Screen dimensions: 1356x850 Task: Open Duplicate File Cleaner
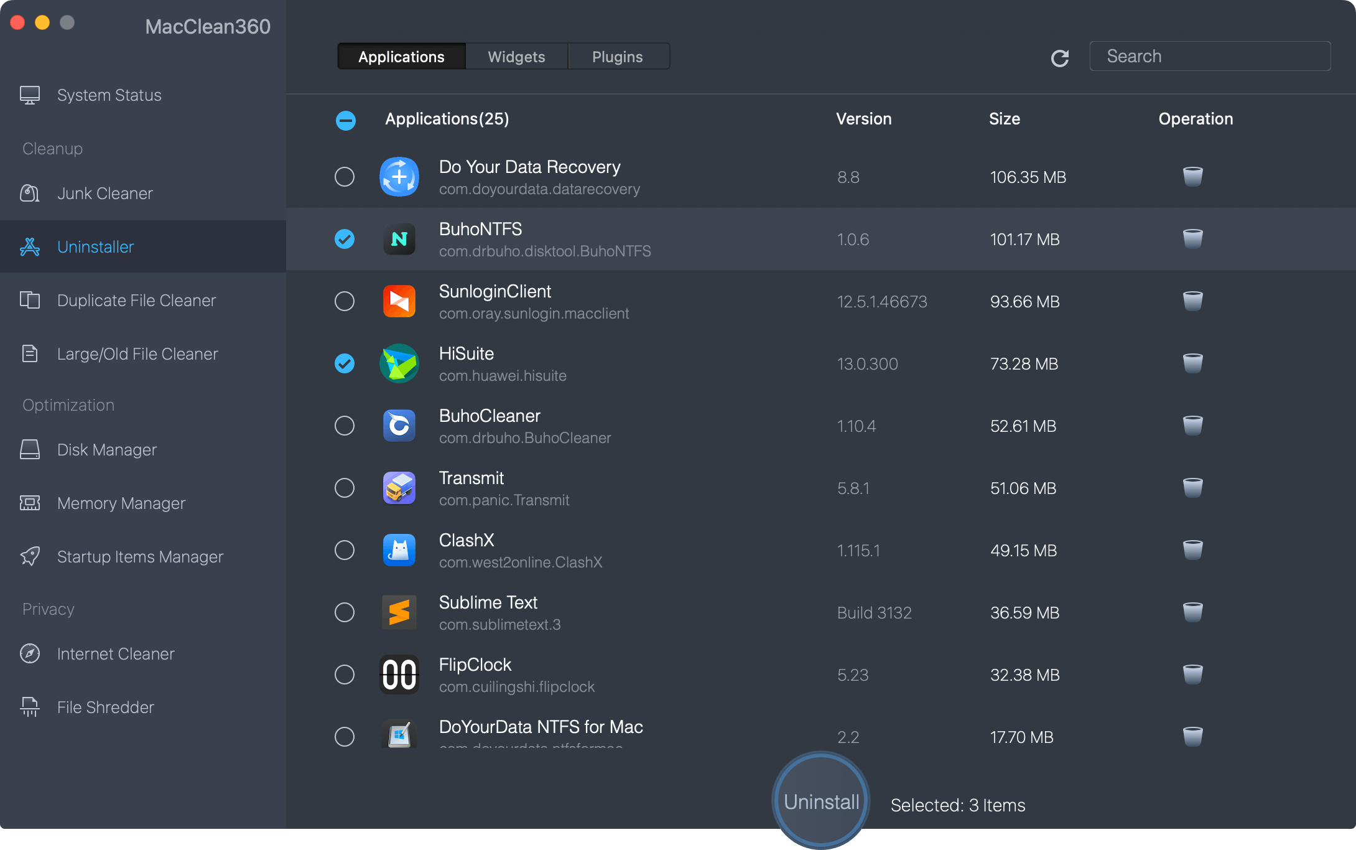pyautogui.click(x=136, y=300)
